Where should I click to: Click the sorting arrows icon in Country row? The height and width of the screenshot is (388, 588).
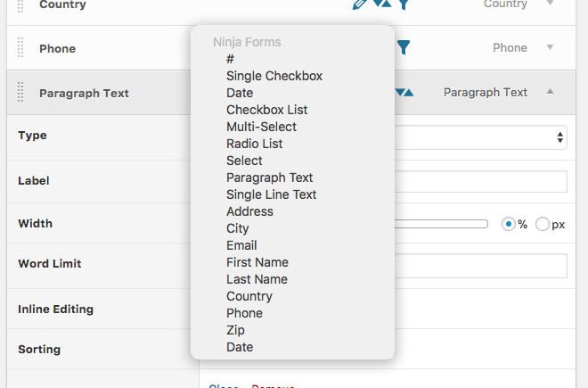pos(381,4)
